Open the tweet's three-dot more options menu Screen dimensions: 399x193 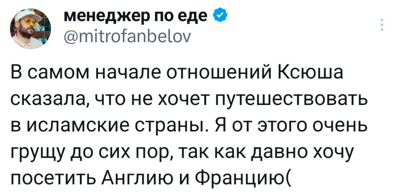click(x=381, y=25)
